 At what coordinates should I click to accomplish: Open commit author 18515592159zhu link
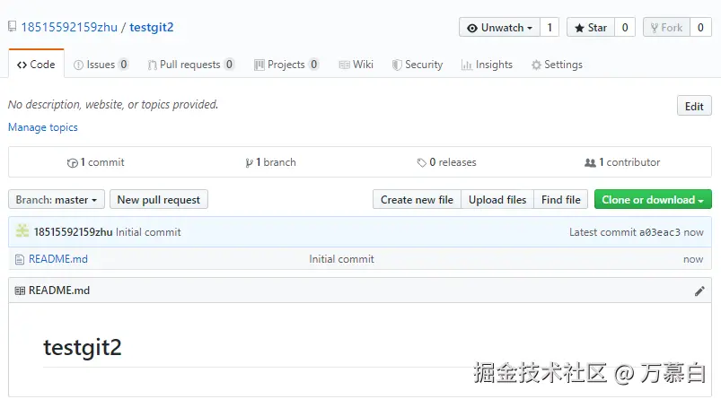pos(73,232)
